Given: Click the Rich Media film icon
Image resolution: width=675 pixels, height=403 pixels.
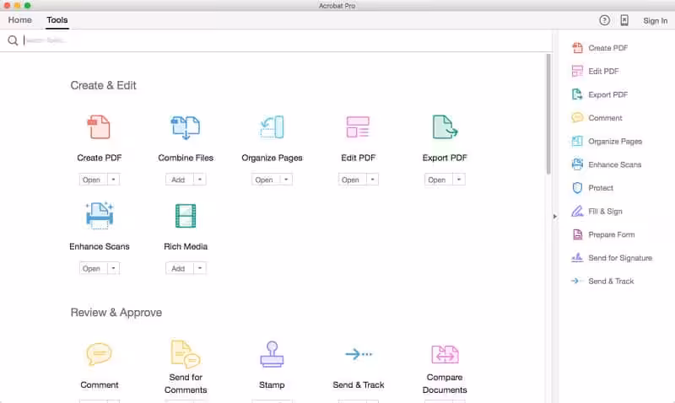Looking at the screenshot, I should coord(186,216).
